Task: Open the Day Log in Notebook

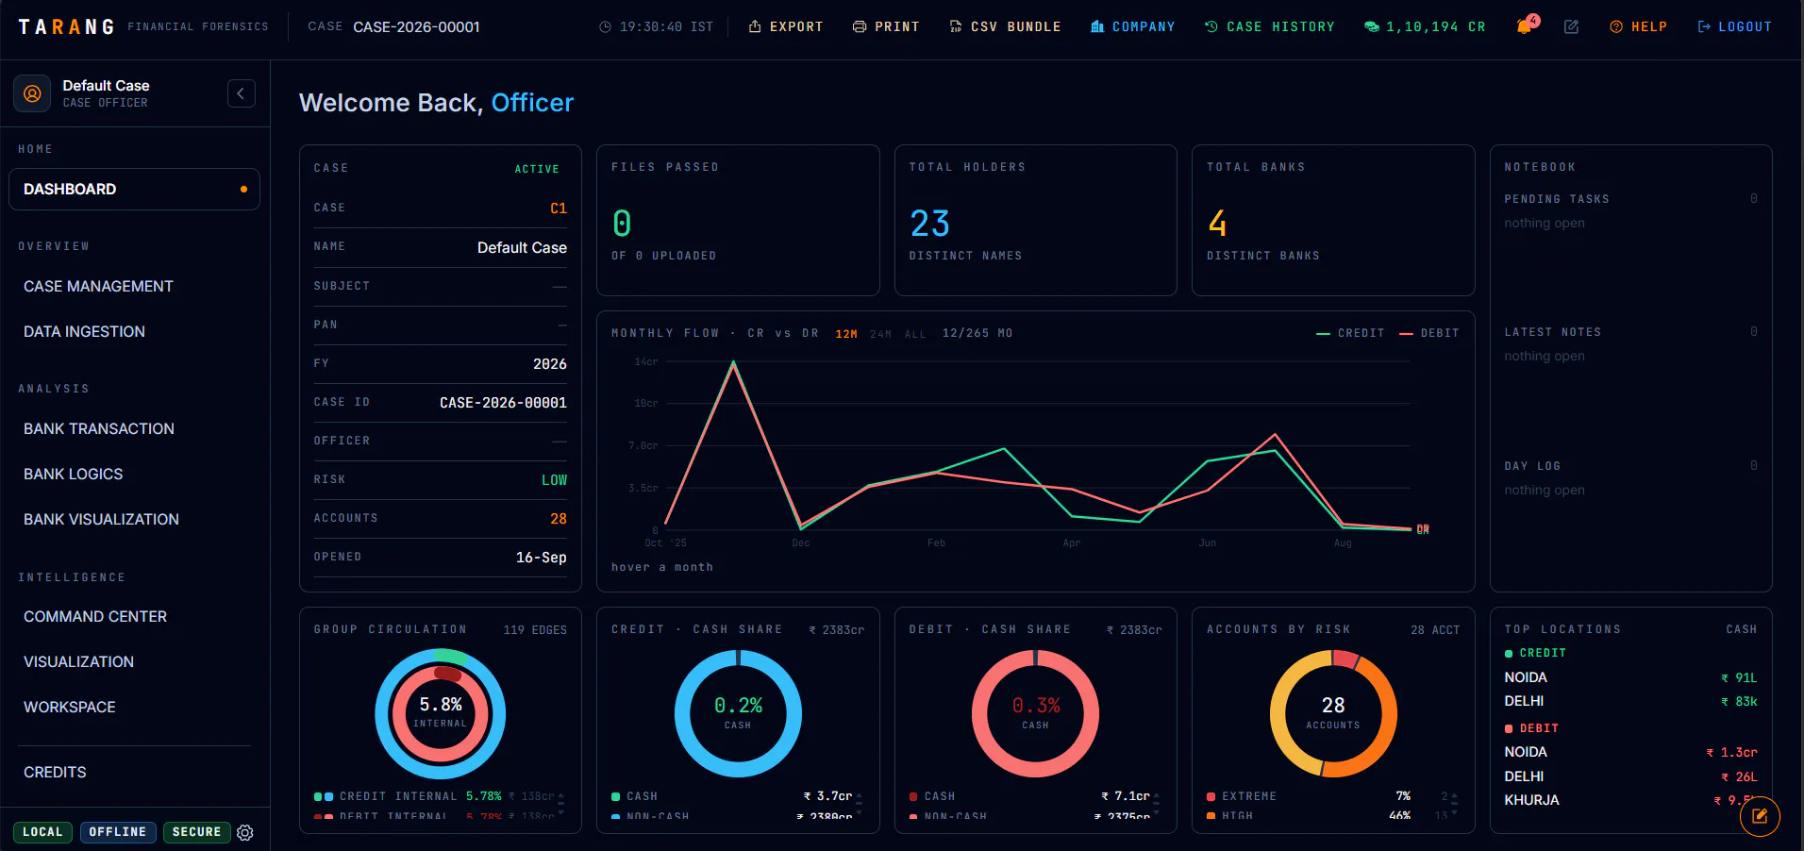Action: (x=1630, y=477)
